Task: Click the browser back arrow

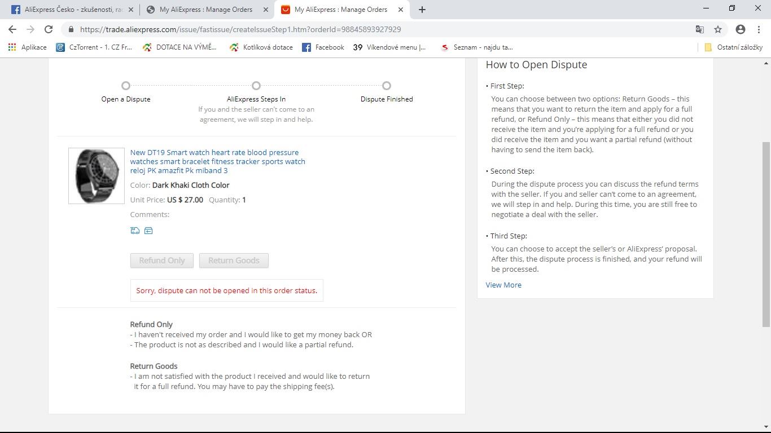Action: pyautogui.click(x=12, y=29)
